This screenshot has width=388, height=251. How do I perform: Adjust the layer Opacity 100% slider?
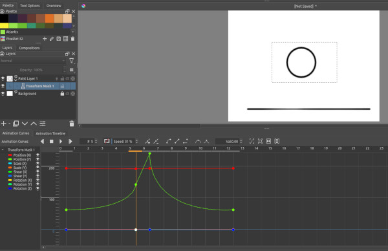pos(32,70)
